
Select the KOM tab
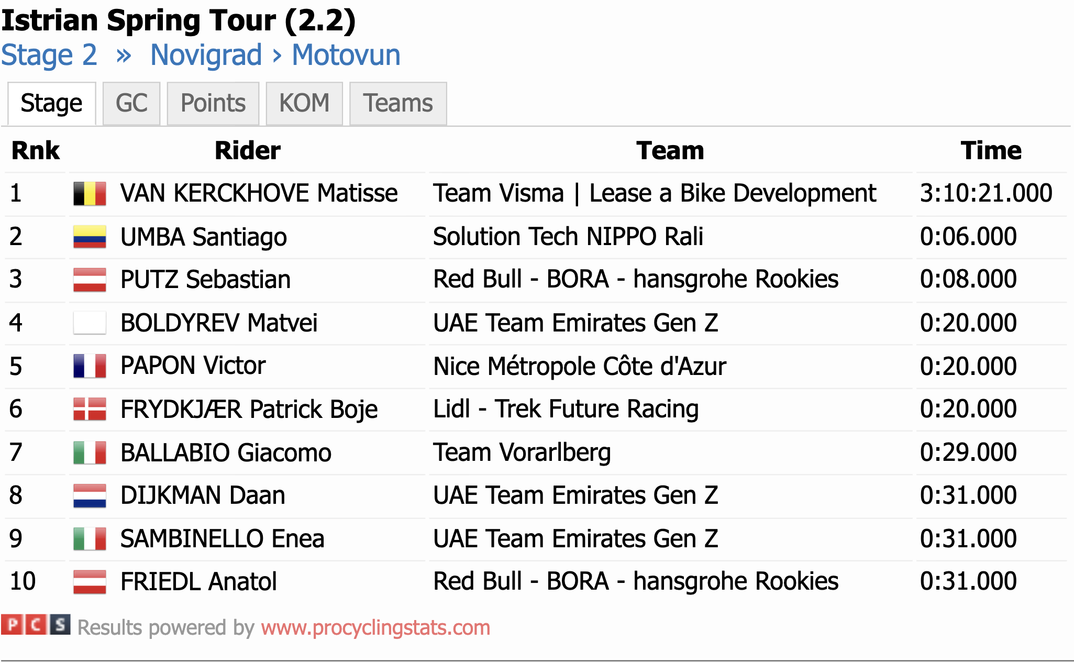304,103
